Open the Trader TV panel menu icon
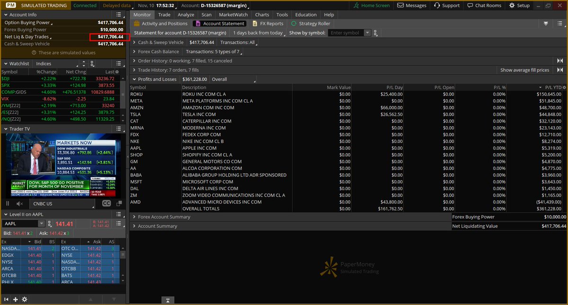The image size is (568, 305). [119, 129]
